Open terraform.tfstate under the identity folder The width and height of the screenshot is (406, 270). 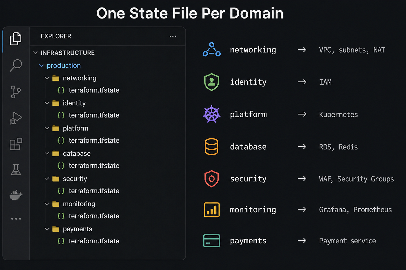94,115
